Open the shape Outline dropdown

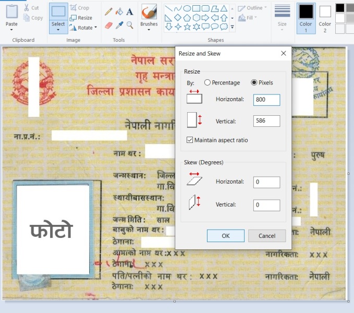[252, 8]
